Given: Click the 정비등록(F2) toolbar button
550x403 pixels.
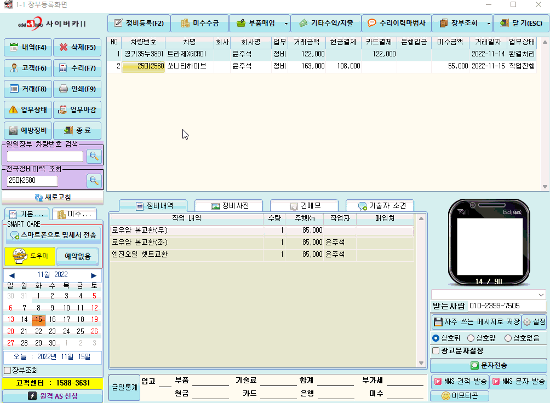Looking at the screenshot, I should [x=138, y=24].
